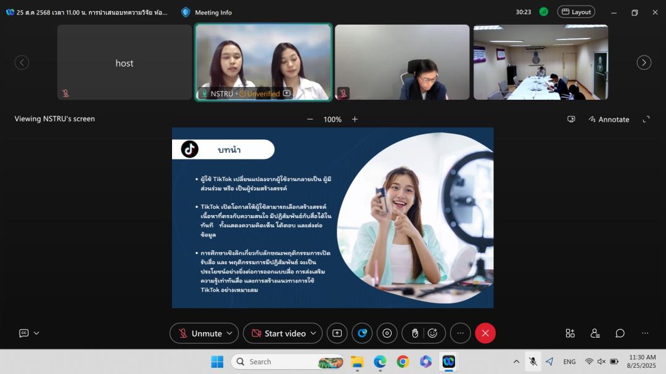Viewport: 666px width, 374px height.
Task: Open audio options arrow next to Unmute
Action: 229,333
